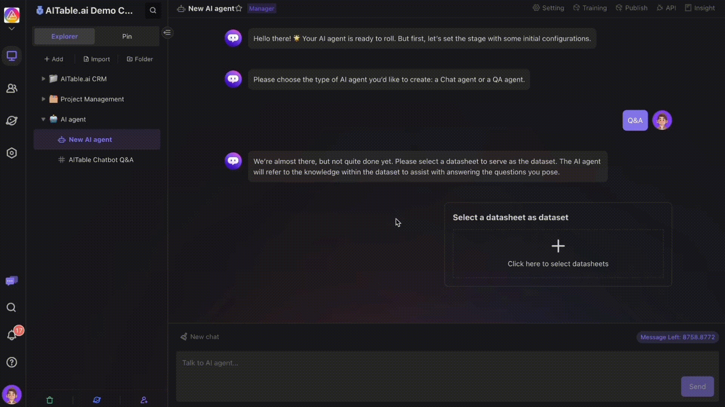Click the Add button in sidebar

[53, 59]
